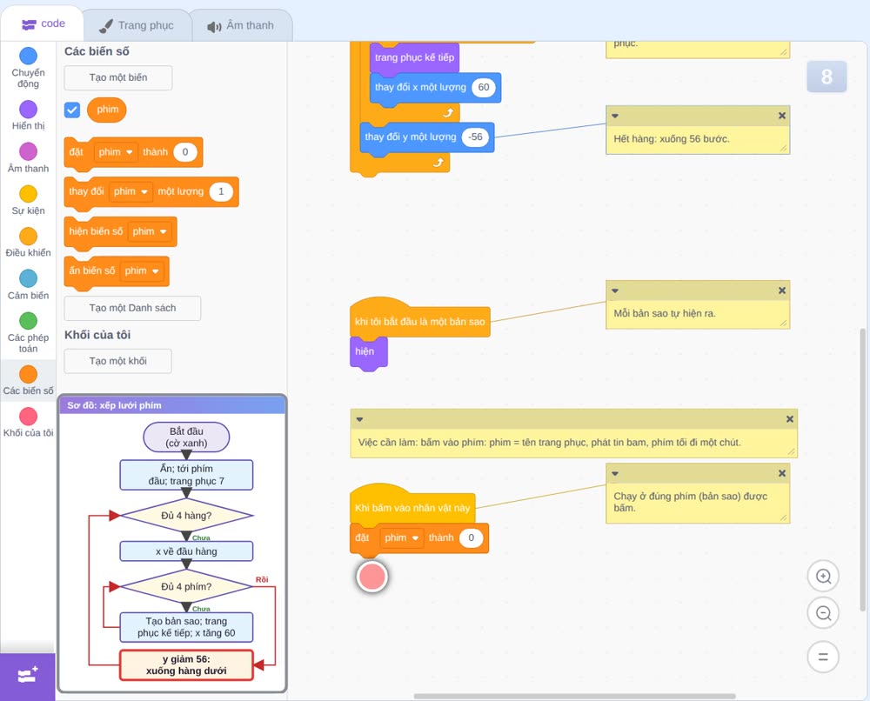Image resolution: width=870 pixels, height=701 pixels.
Task: Collapse the 'Việc cần làm' comment with its arrow
Action: click(359, 419)
